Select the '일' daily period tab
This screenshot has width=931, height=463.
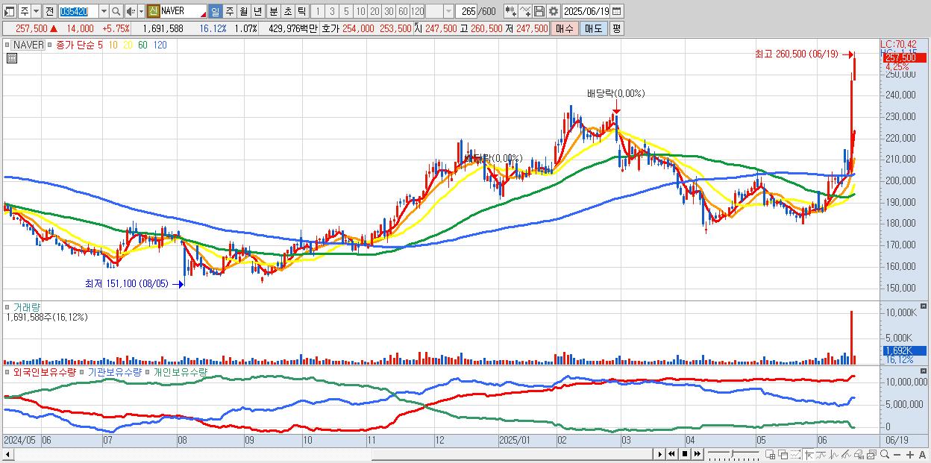click(215, 11)
